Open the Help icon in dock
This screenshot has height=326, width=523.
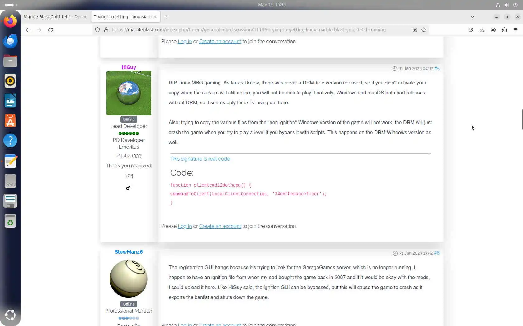pyautogui.click(x=10, y=140)
